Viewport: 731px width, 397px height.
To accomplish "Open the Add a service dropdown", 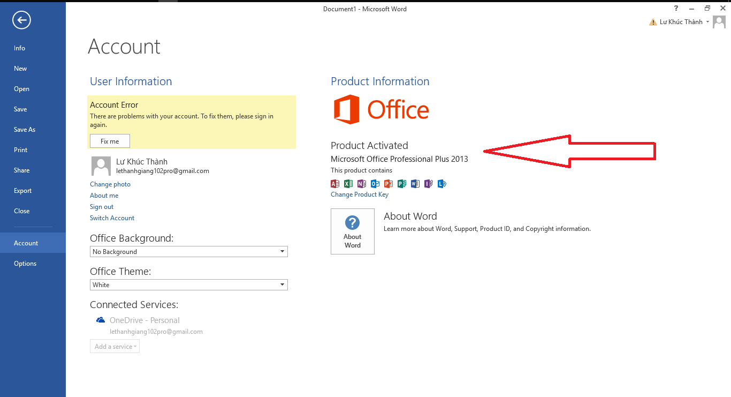I will pos(115,346).
